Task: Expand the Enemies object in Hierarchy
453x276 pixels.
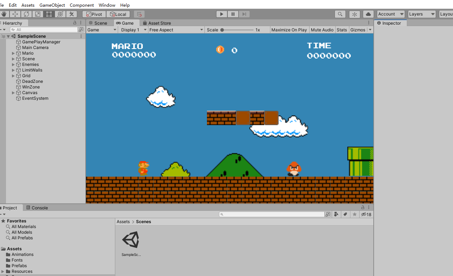Action: [13, 65]
